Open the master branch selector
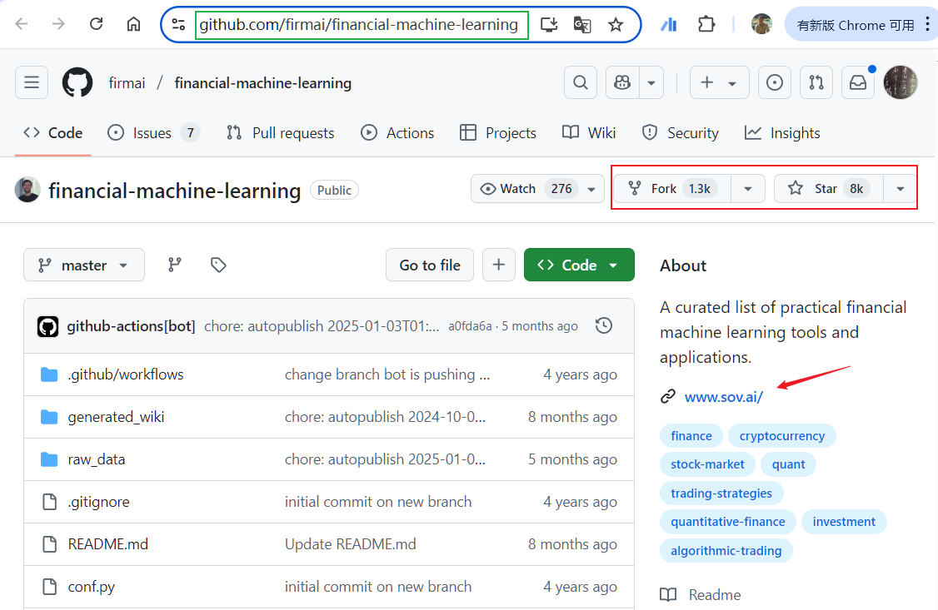Image resolution: width=938 pixels, height=610 pixels. coord(83,264)
